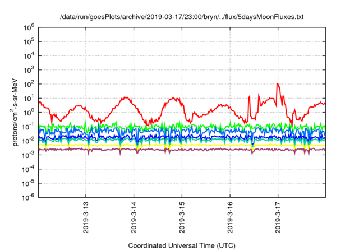This screenshot has height=251, width=359.
Task: Select the 10^-1 y-axis label
Action: tap(28, 127)
